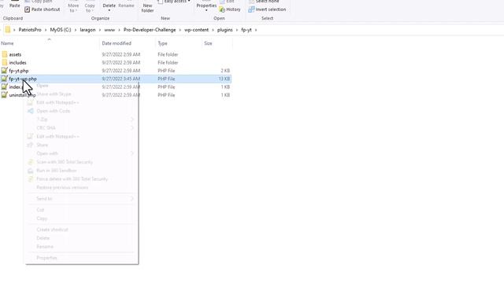Go to PatriotsPro in the breadcrumb
Screen dimensions: 504x283
click(30, 30)
